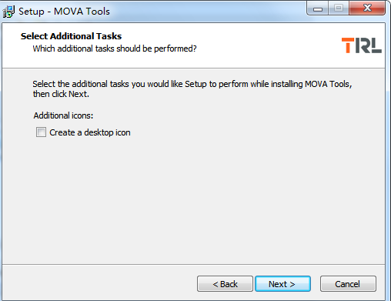Cancel the MOVA Tools installation

(348, 284)
